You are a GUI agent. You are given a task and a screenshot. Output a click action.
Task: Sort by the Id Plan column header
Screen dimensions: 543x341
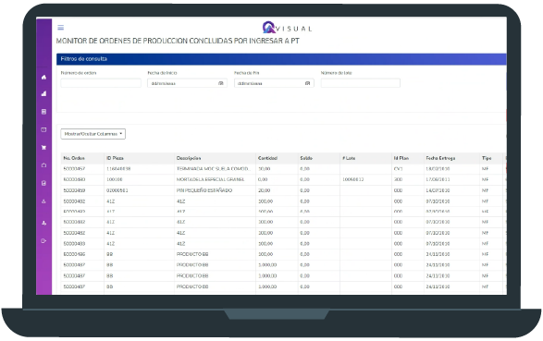coord(401,158)
